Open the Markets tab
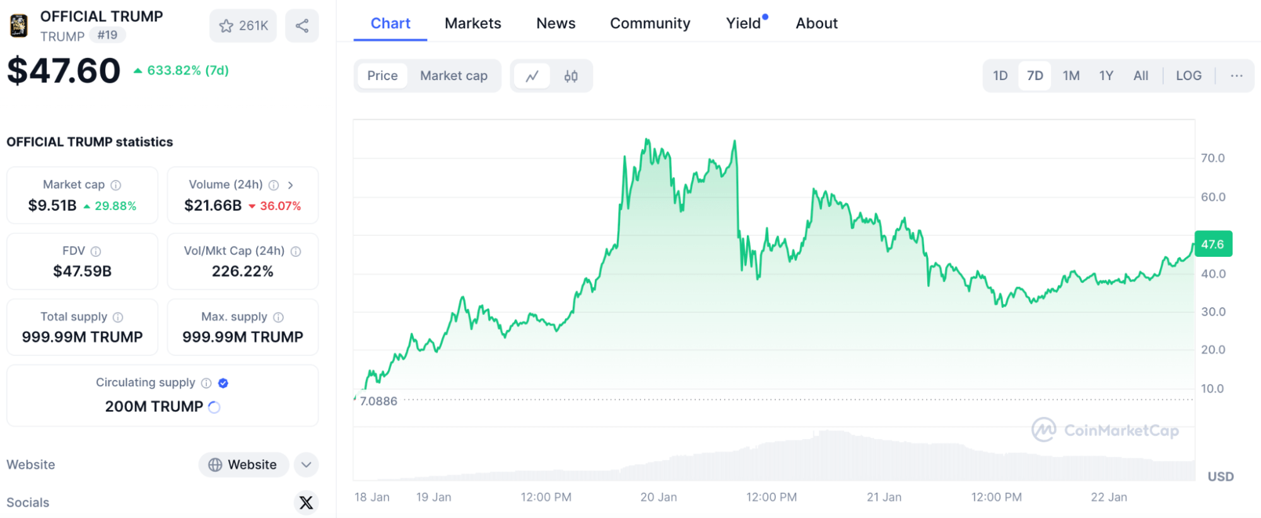 coord(472,23)
